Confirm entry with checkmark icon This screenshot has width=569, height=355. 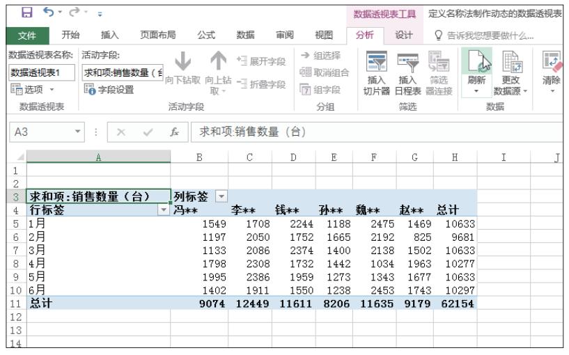click(x=148, y=132)
